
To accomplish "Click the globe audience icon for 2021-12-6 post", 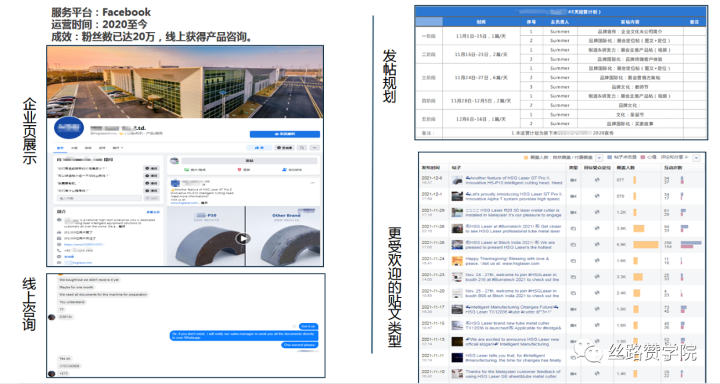I will click(597, 180).
